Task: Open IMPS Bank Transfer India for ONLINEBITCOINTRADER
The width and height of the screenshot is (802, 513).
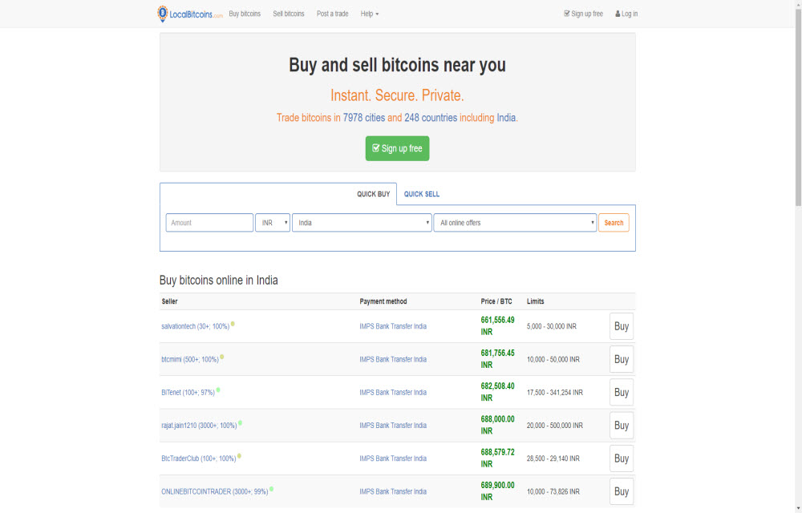Action: click(393, 491)
